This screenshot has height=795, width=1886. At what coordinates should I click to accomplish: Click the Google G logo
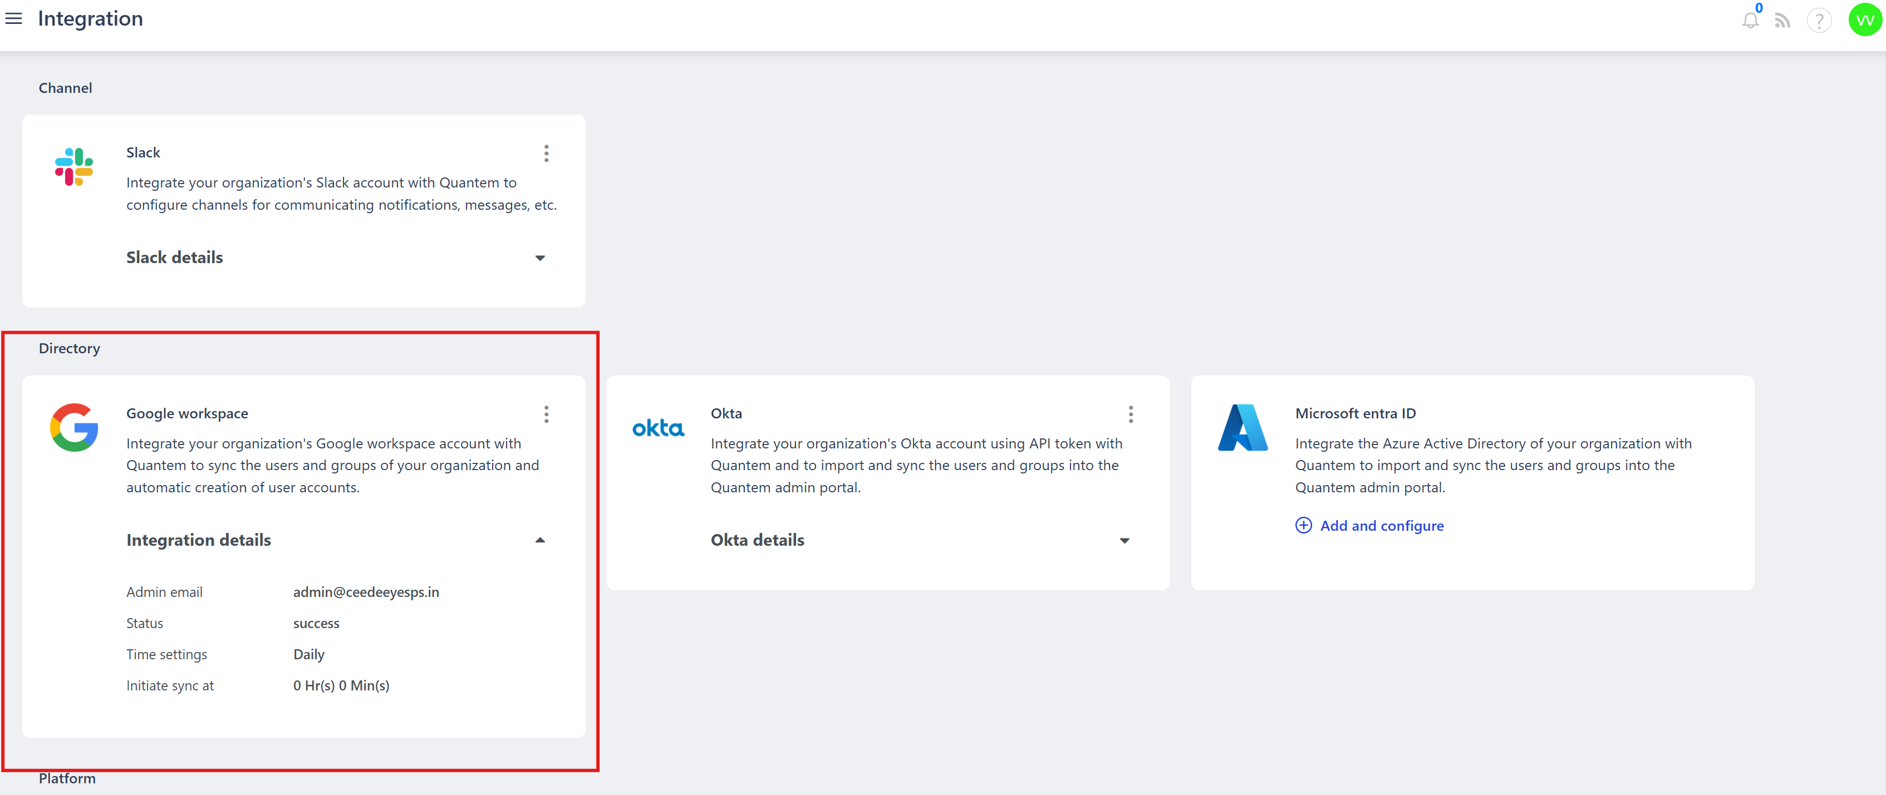(74, 428)
